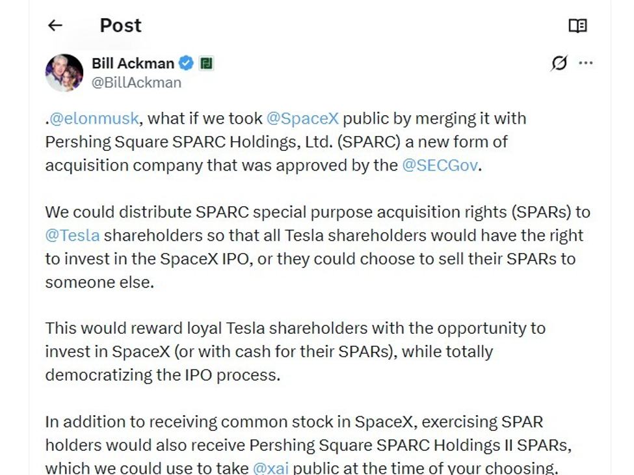Open Bill Ackman's profile picture

(64, 72)
